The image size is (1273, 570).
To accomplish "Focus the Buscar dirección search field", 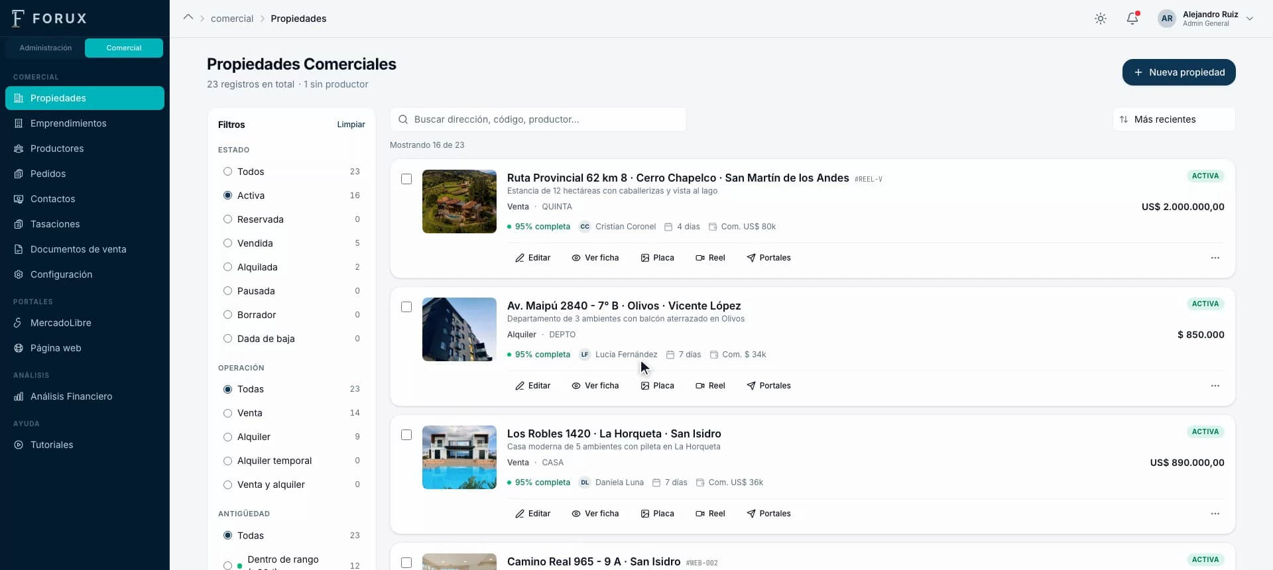I will [538, 119].
